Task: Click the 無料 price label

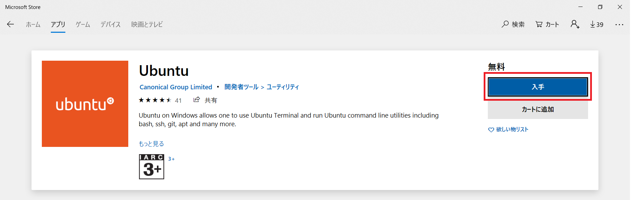Action: point(496,67)
